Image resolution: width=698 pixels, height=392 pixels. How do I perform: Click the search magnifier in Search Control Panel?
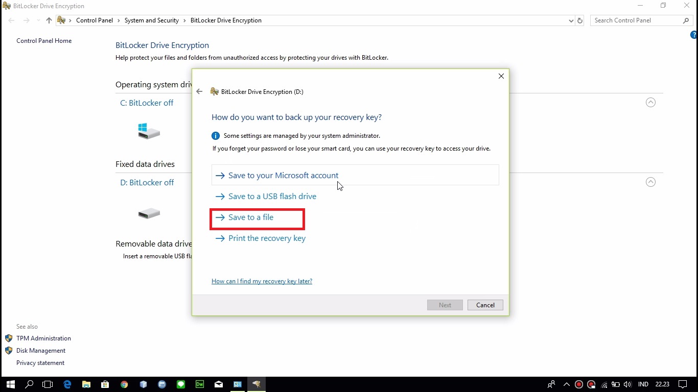pos(686,20)
